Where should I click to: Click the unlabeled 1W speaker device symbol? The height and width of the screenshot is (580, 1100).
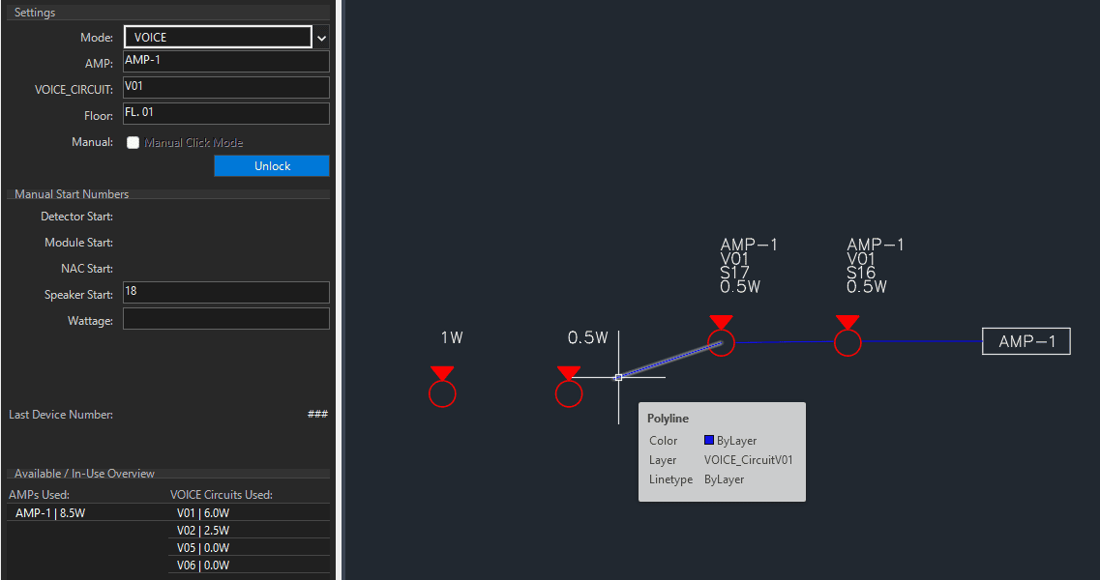coord(442,392)
